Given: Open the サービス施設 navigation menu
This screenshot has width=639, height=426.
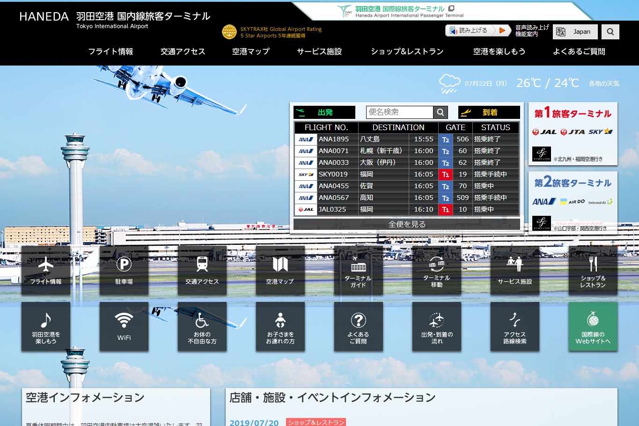Looking at the screenshot, I should tap(319, 51).
